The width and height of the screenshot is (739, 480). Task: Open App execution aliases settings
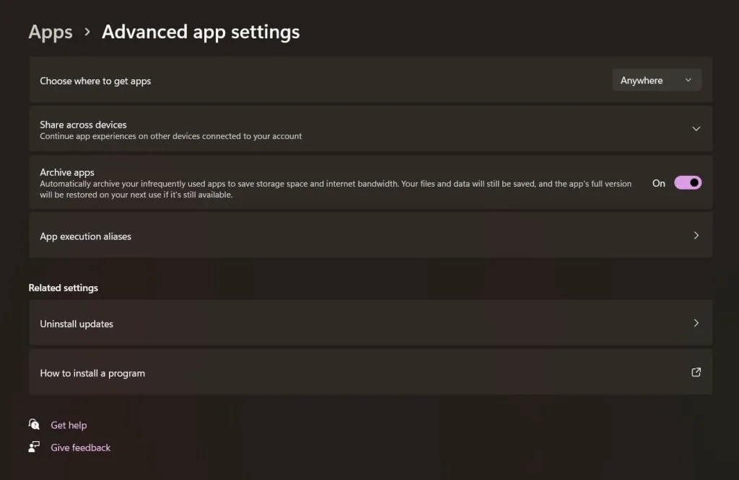click(x=369, y=236)
